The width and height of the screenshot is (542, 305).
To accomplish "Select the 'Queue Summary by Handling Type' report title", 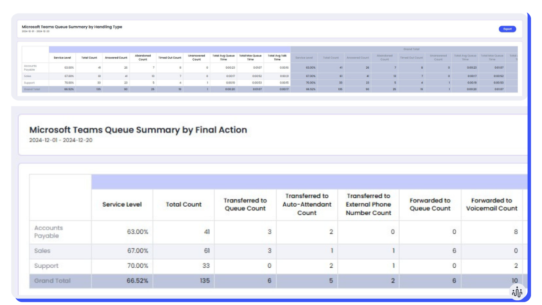I will (72, 27).
